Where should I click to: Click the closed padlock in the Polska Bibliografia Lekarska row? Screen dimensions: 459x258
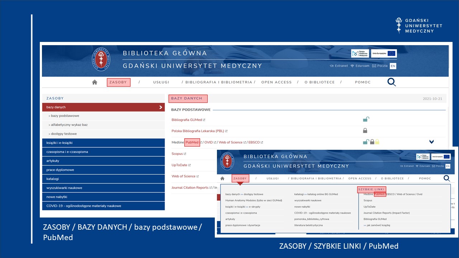click(x=365, y=131)
